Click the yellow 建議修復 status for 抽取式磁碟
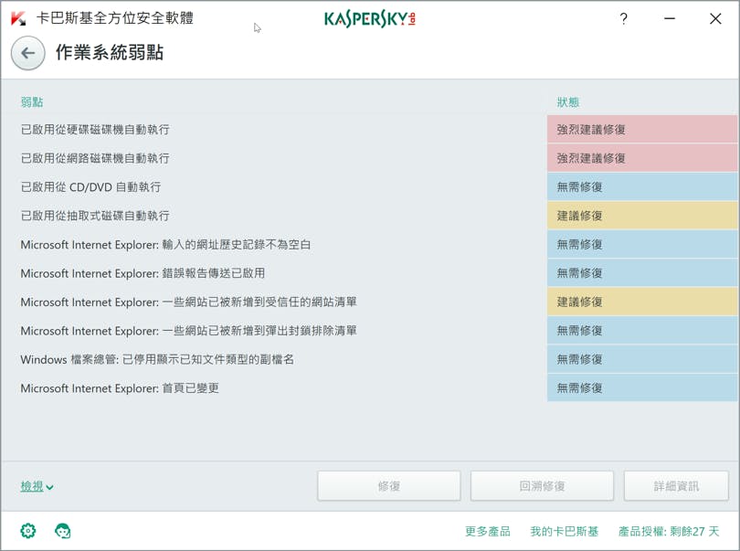 pyautogui.click(x=641, y=216)
